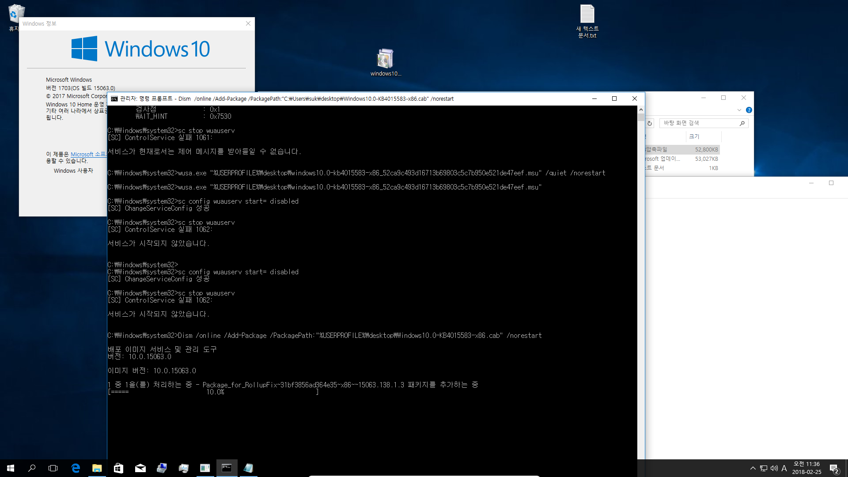Open taskbar search magnifier
Image resolution: width=848 pixels, height=477 pixels.
[32, 468]
